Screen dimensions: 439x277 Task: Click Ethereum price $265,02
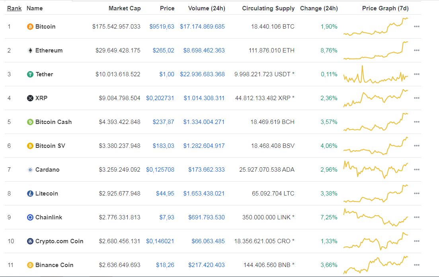(x=163, y=50)
